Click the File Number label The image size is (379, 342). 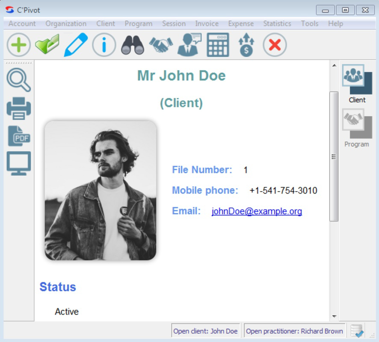[x=202, y=170]
